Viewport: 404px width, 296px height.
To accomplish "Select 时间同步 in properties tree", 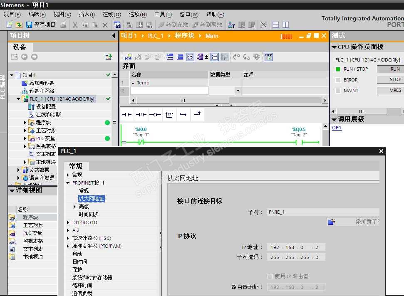I will [x=89, y=215].
